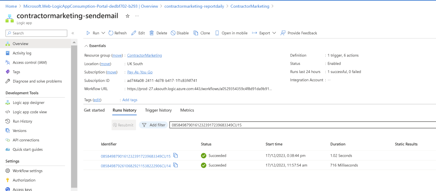Image resolution: width=436 pixels, height=191 pixels.
Task: Switch to the Runs history tab
Action: pos(124,110)
